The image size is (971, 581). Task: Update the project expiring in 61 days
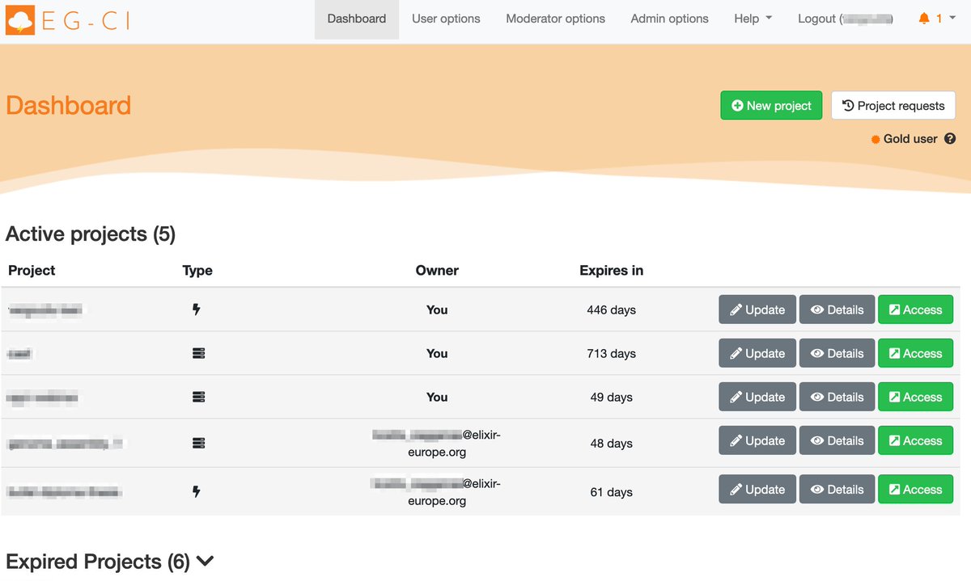[x=757, y=490]
